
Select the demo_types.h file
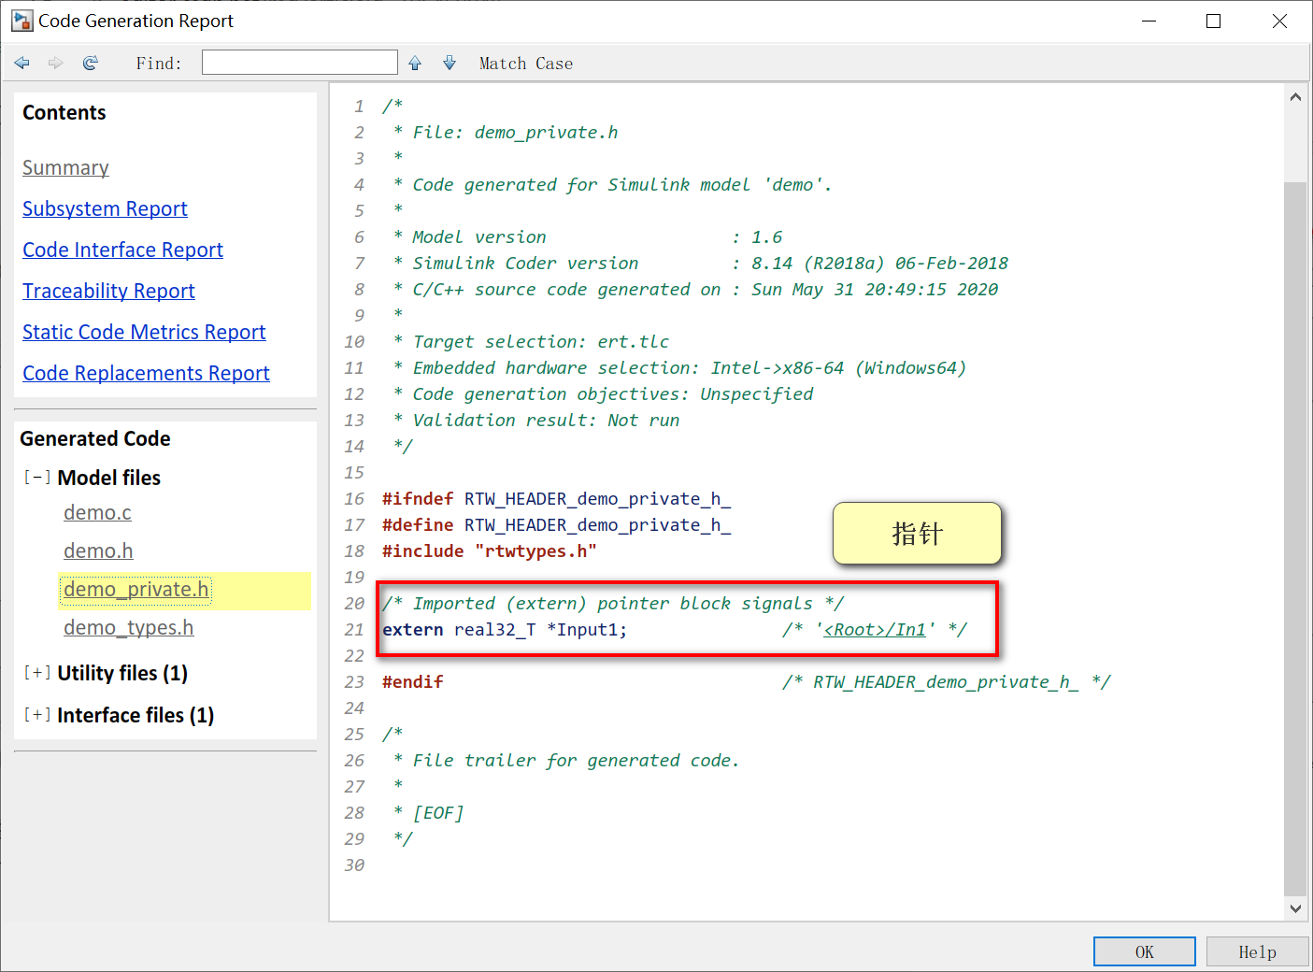click(129, 628)
